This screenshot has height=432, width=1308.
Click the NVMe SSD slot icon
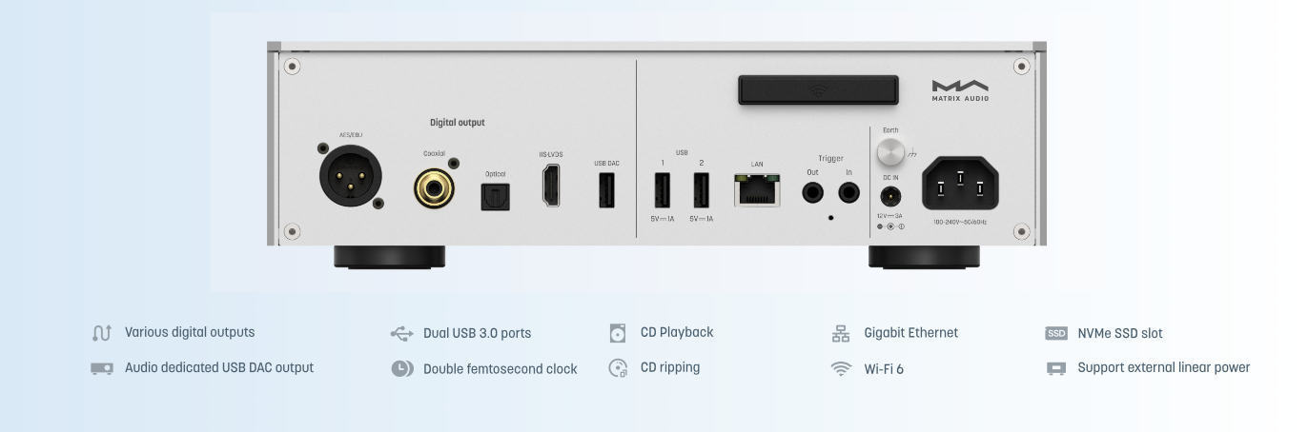point(1056,334)
